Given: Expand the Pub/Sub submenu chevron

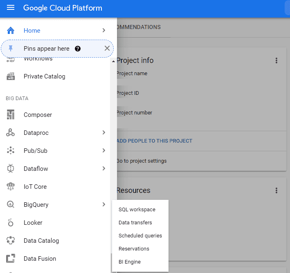Looking at the screenshot, I should coord(104,150).
